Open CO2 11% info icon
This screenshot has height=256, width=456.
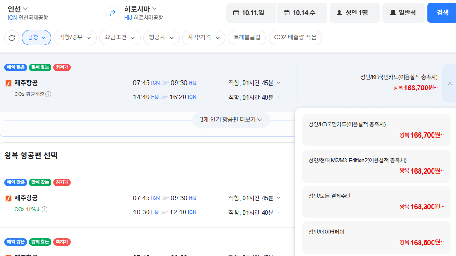(x=44, y=209)
